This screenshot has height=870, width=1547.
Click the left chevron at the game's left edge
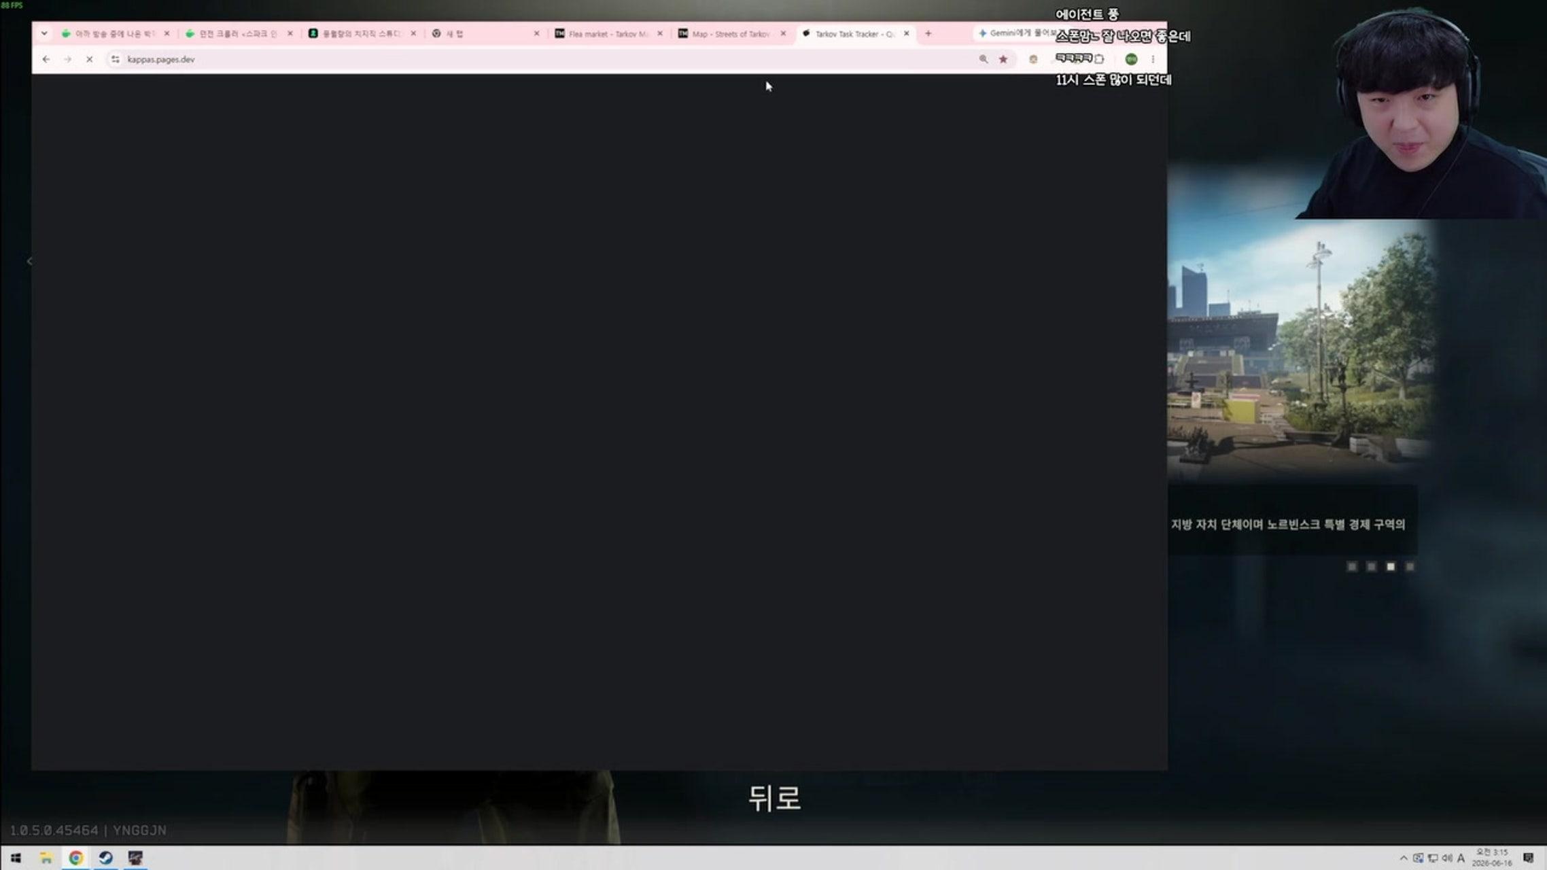click(29, 261)
